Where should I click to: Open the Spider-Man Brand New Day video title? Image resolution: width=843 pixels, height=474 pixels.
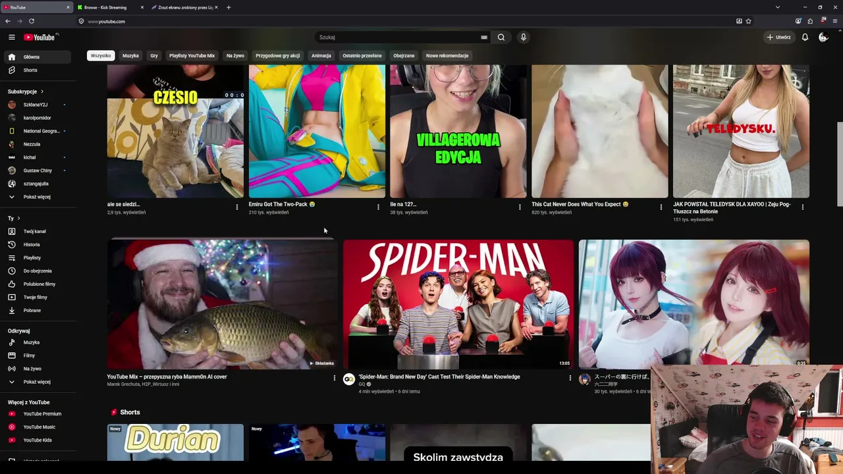(439, 377)
